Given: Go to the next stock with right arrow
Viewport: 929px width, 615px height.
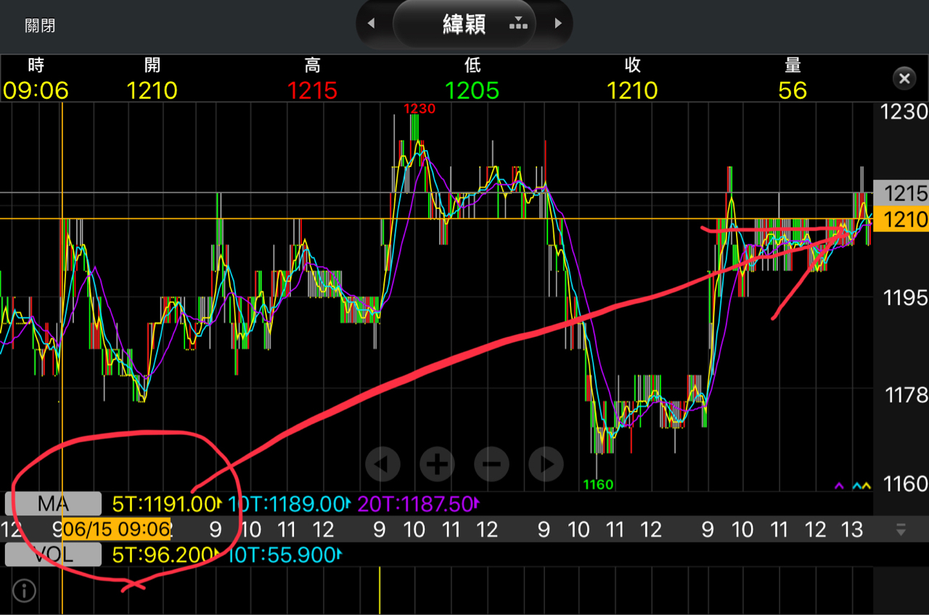Looking at the screenshot, I should (x=558, y=23).
